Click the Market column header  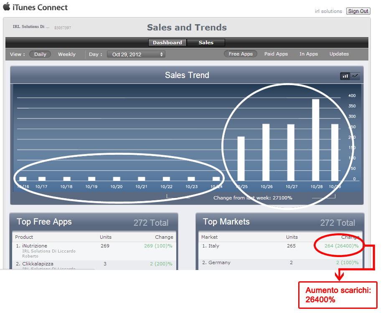click(209, 237)
